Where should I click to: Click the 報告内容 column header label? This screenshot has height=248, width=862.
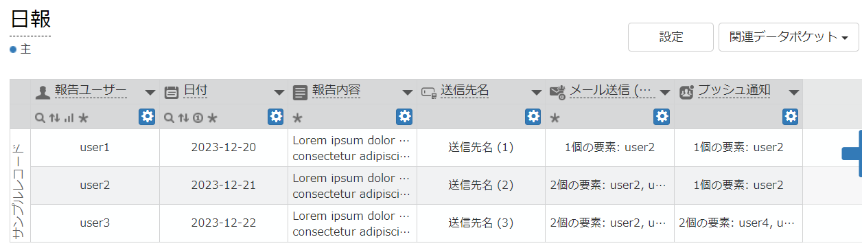tap(336, 91)
